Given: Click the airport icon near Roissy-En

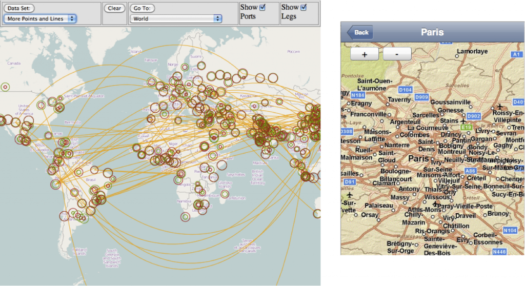Looking at the screenshot, I should [499, 107].
